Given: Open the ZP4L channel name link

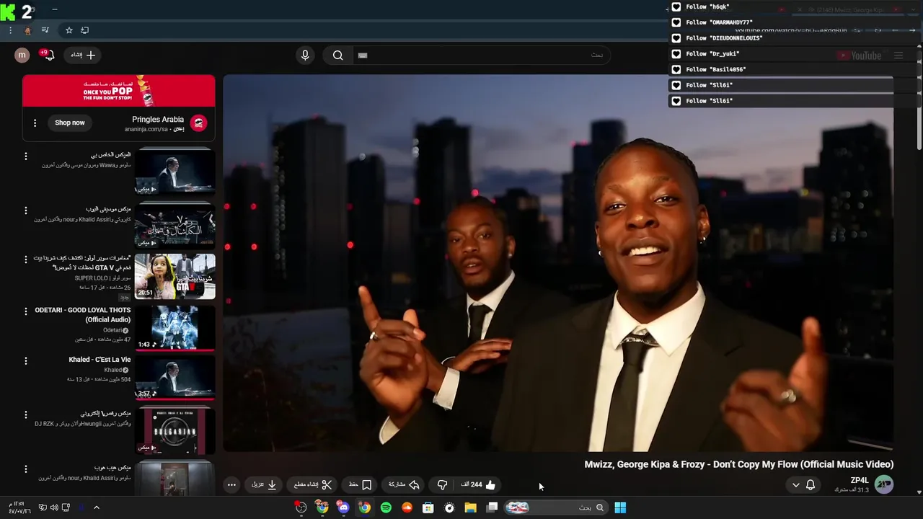Looking at the screenshot, I should pyautogui.click(x=860, y=480).
